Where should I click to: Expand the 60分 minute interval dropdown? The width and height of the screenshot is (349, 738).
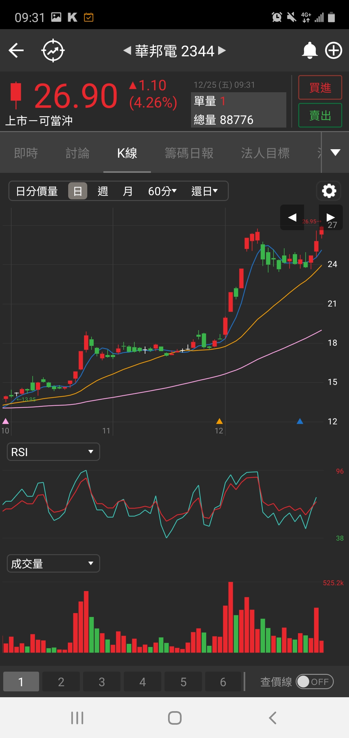tap(162, 191)
